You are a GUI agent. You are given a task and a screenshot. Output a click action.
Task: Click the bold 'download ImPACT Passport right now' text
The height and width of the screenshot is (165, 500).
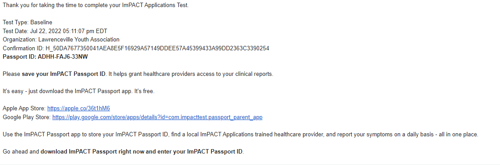coord(93,152)
